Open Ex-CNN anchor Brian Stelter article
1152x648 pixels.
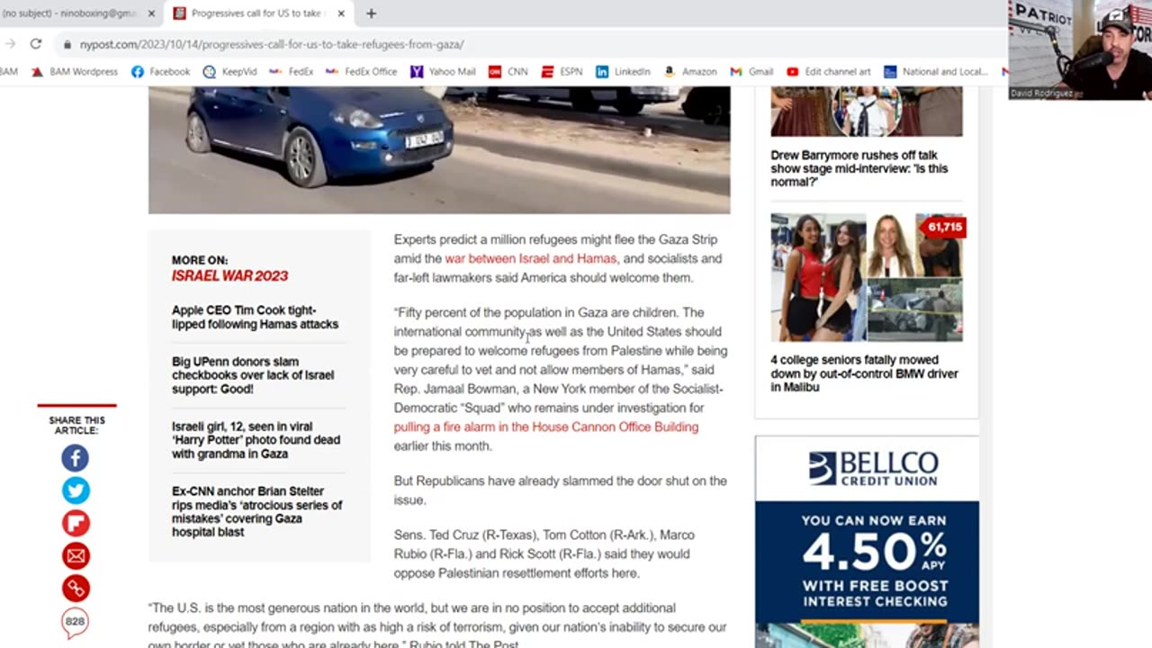pyautogui.click(x=256, y=511)
